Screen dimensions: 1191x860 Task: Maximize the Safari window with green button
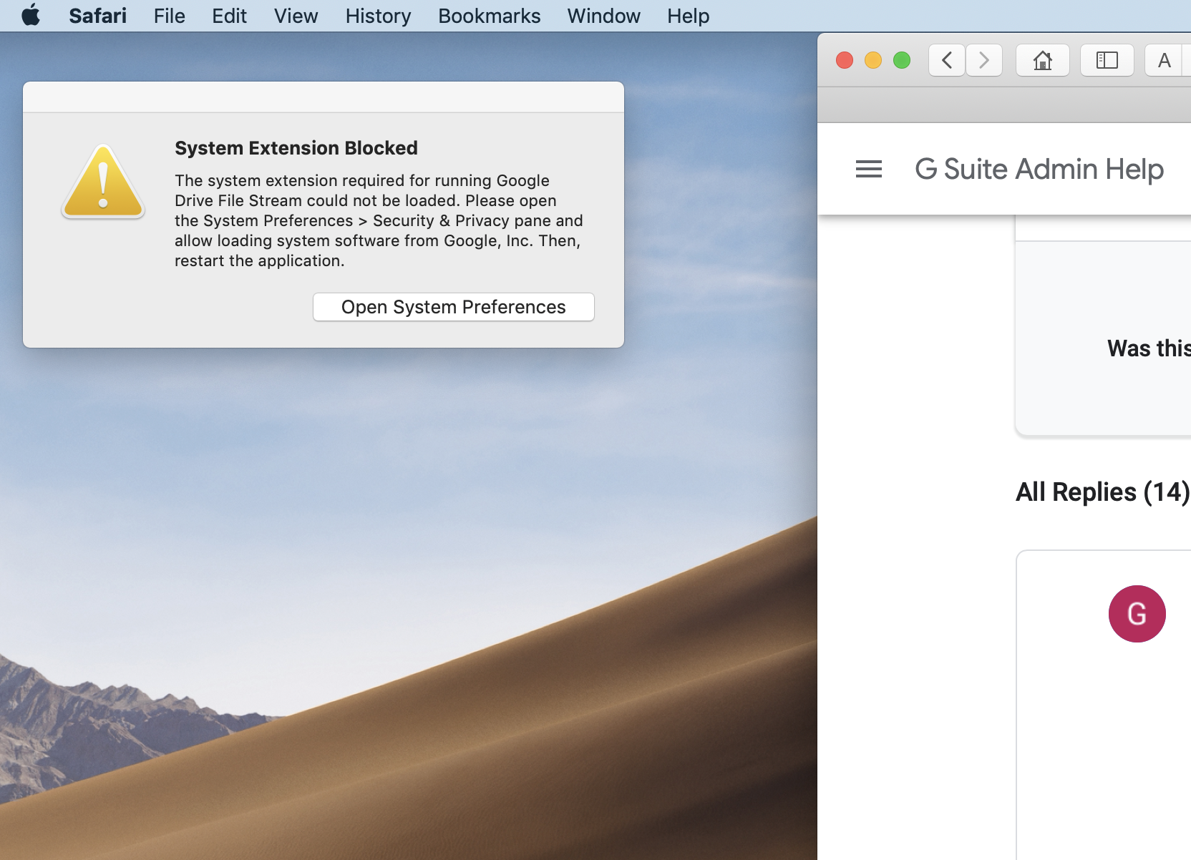pos(902,60)
